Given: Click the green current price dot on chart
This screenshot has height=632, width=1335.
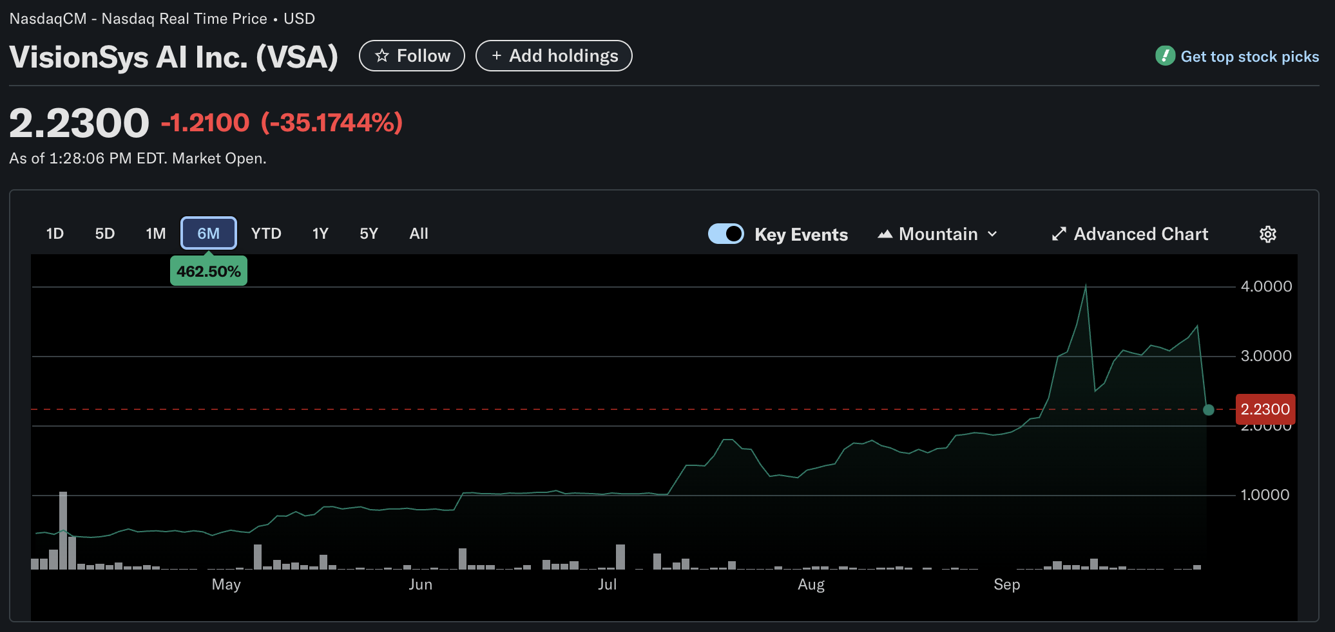Looking at the screenshot, I should pyautogui.click(x=1209, y=410).
